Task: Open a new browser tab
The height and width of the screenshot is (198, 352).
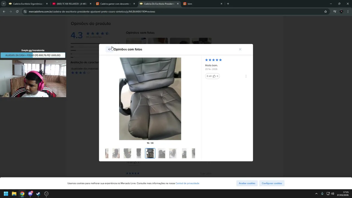Action: pyautogui.click(x=228, y=4)
